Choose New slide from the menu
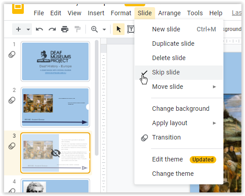This screenshot has width=245, height=196. 179,29
